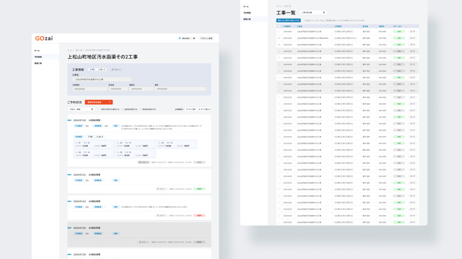Open アカウント設定 in the header
Screen dimensions: 462x259
click(x=206, y=38)
